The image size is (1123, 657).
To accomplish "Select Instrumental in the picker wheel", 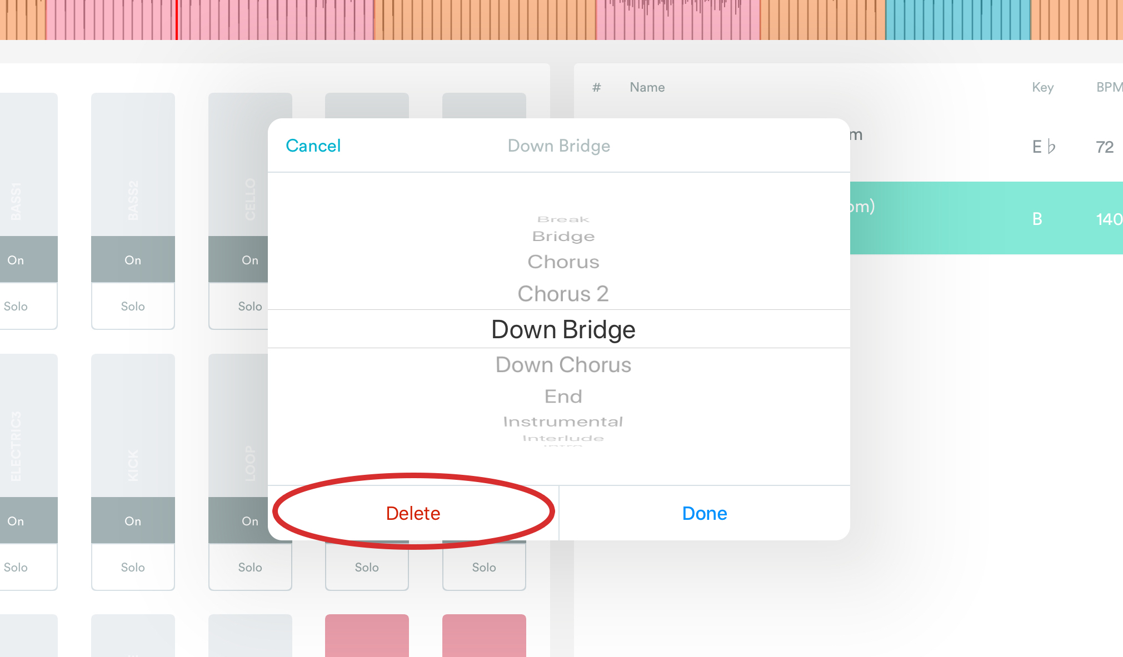I will click(563, 421).
